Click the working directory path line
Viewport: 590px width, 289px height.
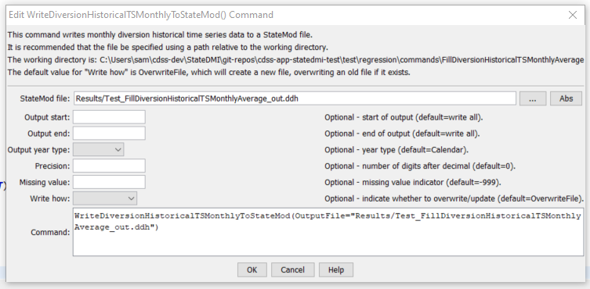click(x=295, y=59)
